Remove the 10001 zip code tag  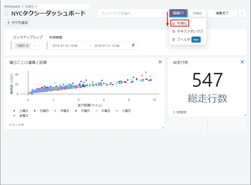27,46
